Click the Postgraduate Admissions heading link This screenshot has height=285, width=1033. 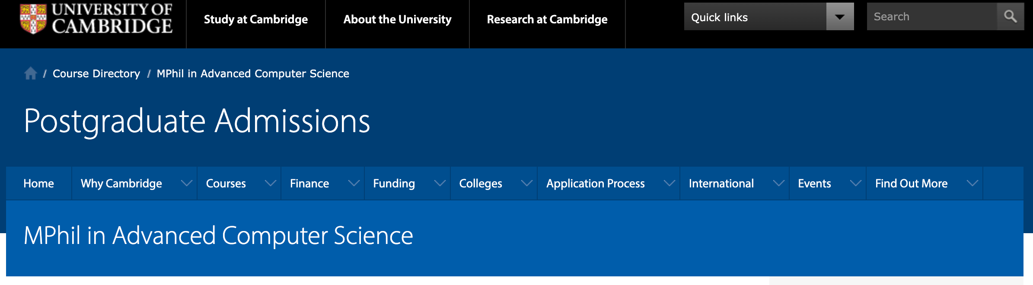[x=197, y=121]
